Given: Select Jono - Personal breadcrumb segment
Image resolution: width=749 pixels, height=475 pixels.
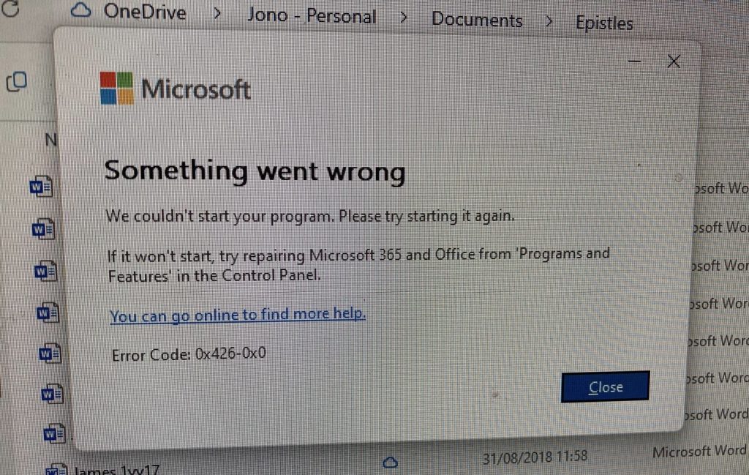Looking at the screenshot, I should click(x=312, y=16).
